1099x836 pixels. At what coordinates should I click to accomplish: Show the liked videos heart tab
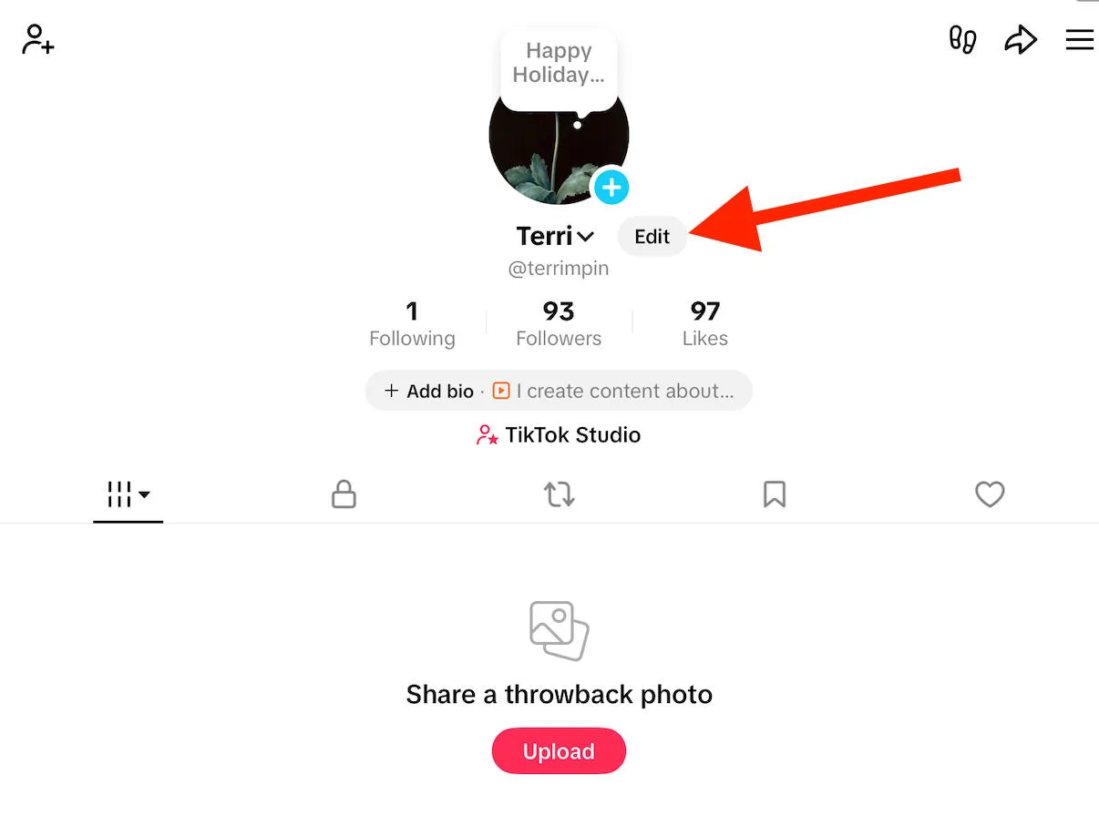point(989,494)
